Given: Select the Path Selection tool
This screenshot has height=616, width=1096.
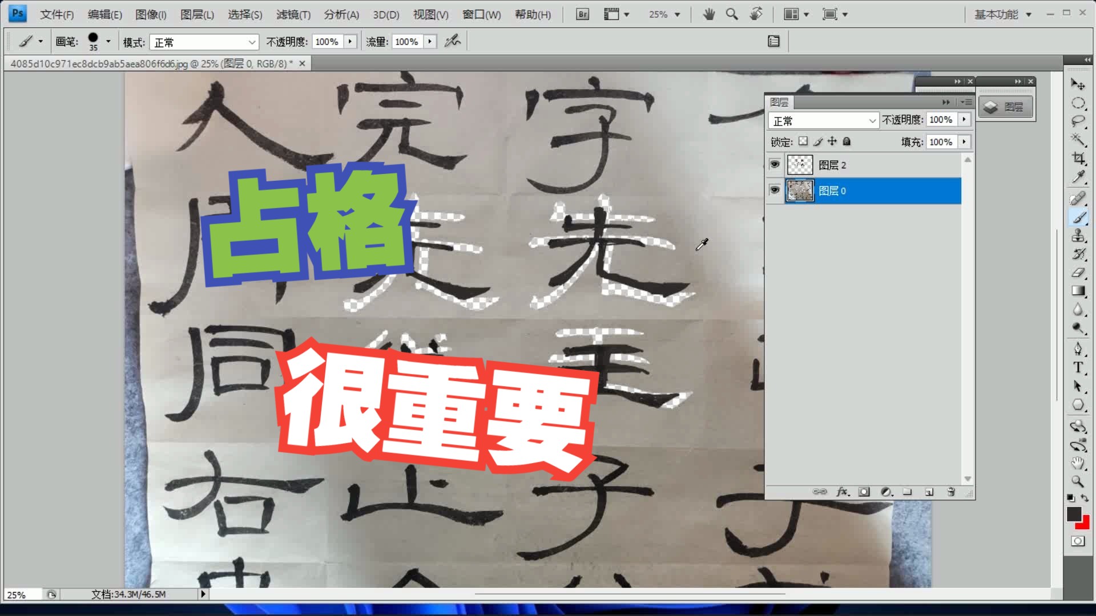Looking at the screenshot, I should 1078,386.
